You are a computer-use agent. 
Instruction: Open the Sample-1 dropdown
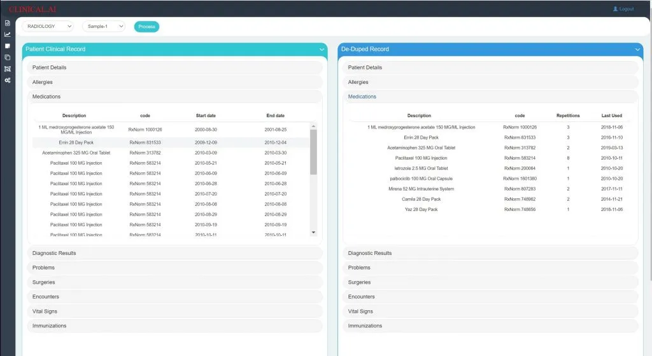[104, 26]
